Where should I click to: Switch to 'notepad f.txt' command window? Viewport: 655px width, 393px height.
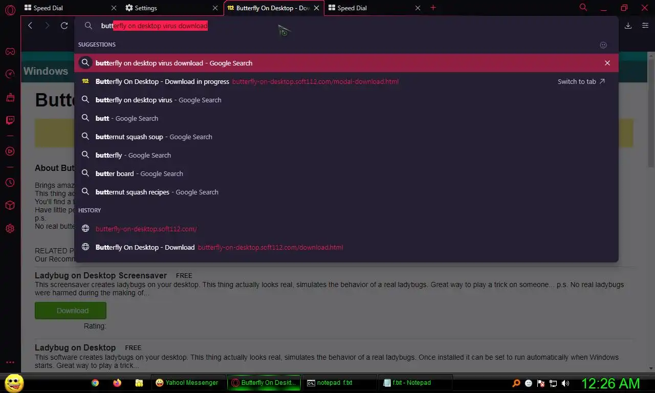point(339,383)
